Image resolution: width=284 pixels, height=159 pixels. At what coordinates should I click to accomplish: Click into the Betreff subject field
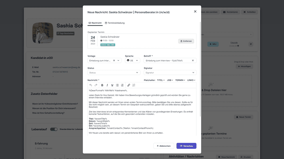(x=168, y=60)
